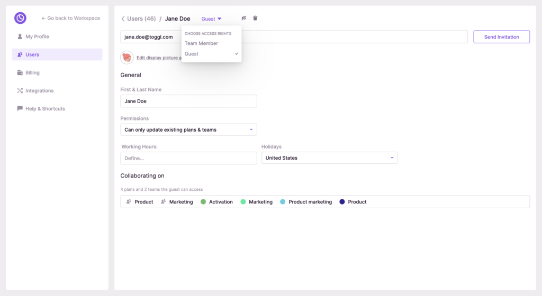Open Billing in the sidebar
The width and height of the screenshot is (542, 296).
pos(32,72)
